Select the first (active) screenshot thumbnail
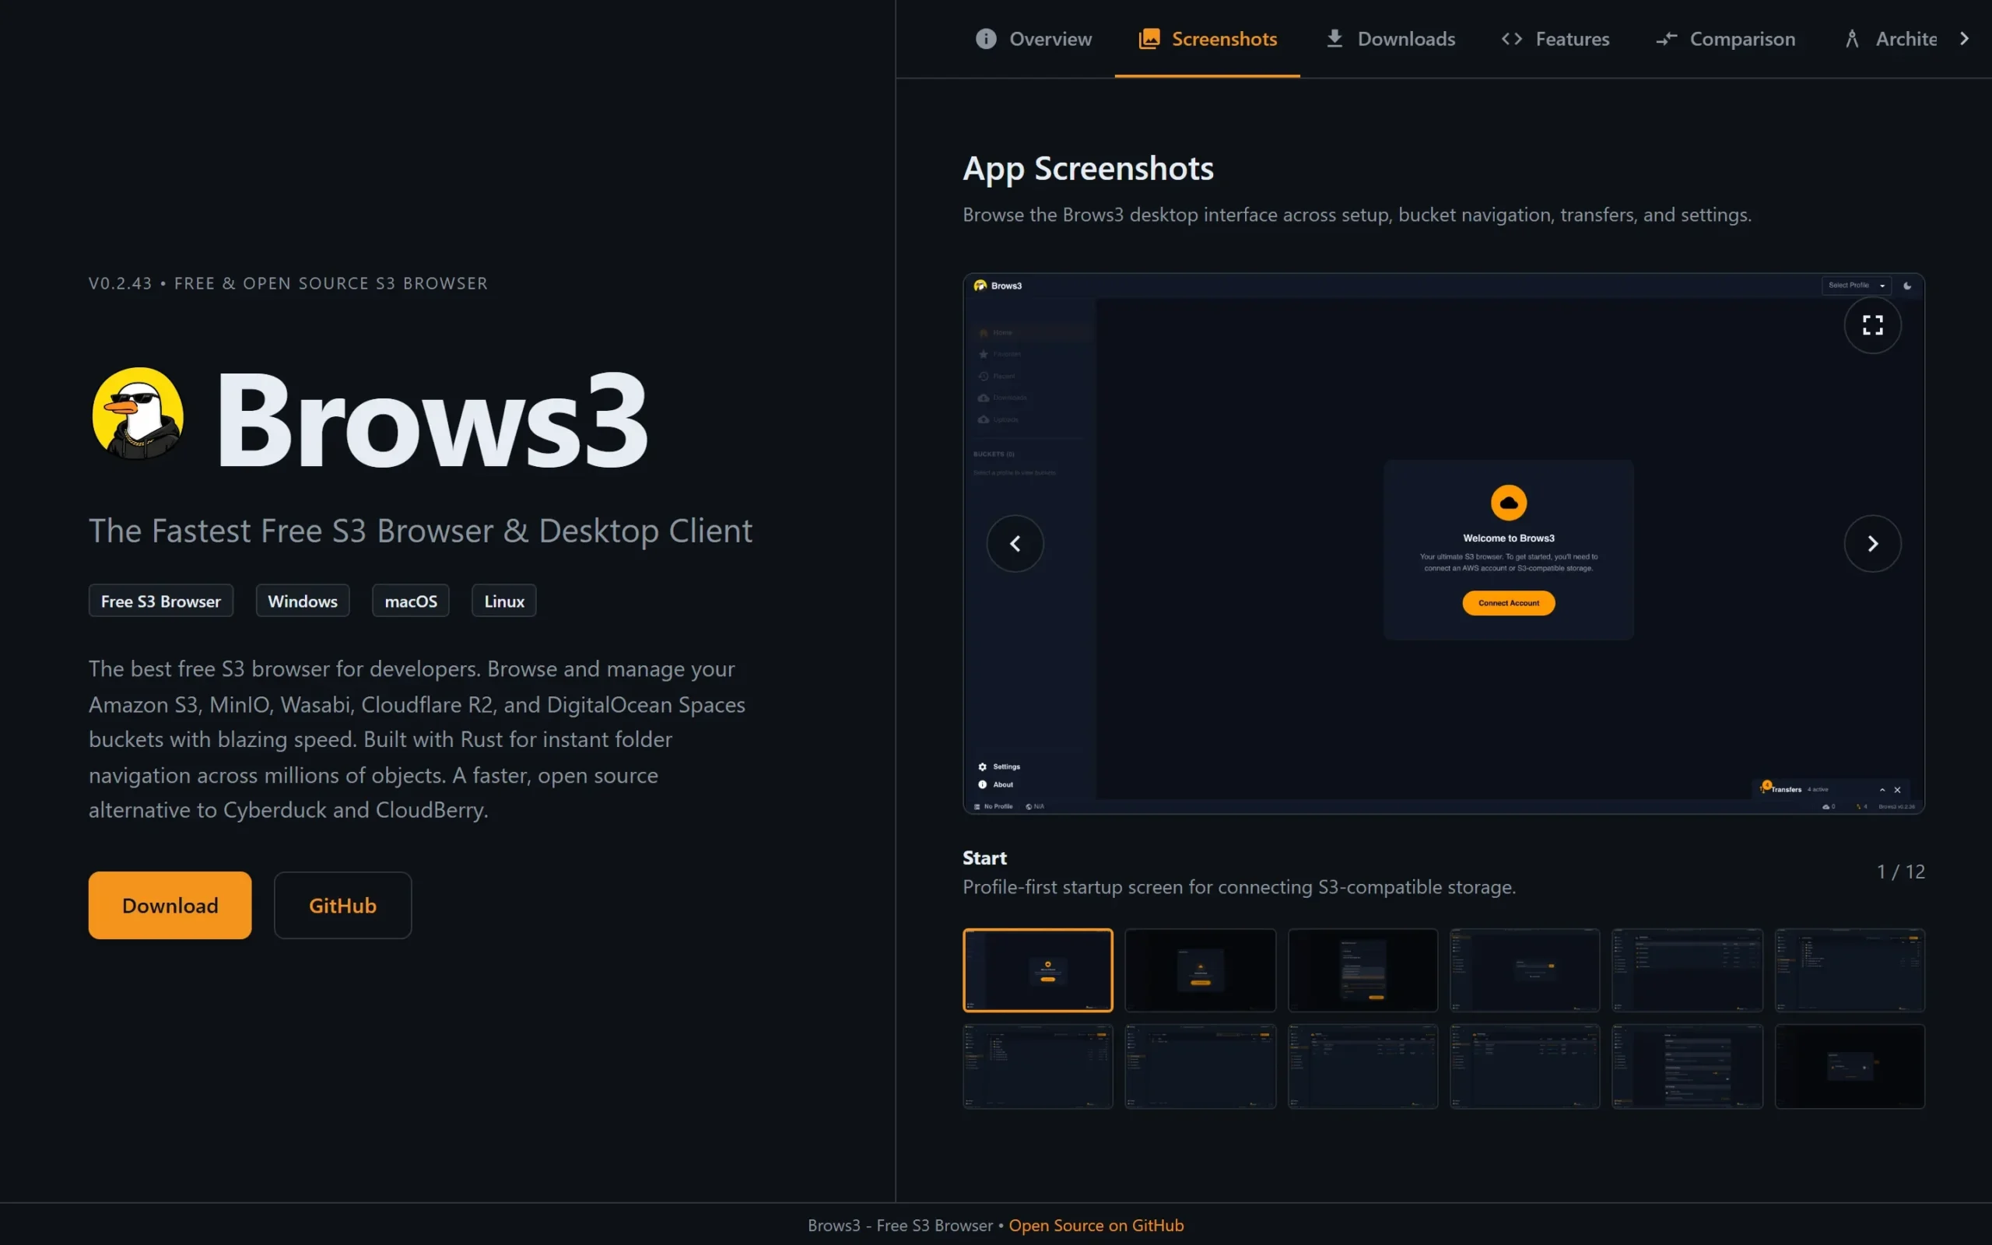Screen dimensions: 1992x1245 1037,970
